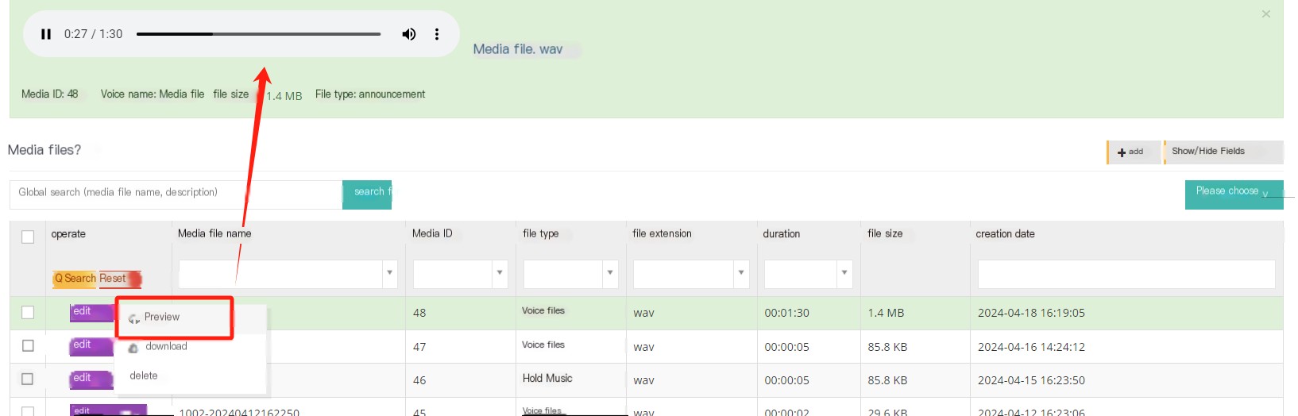Sort by file size column header
Screen dimensions: 1298x416
[x=885, y=233]
